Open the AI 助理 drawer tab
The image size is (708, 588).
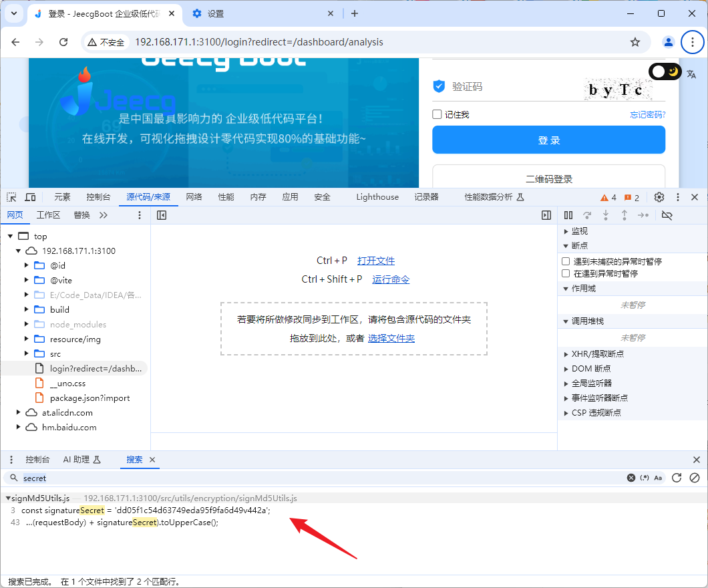tap(81, 460)
